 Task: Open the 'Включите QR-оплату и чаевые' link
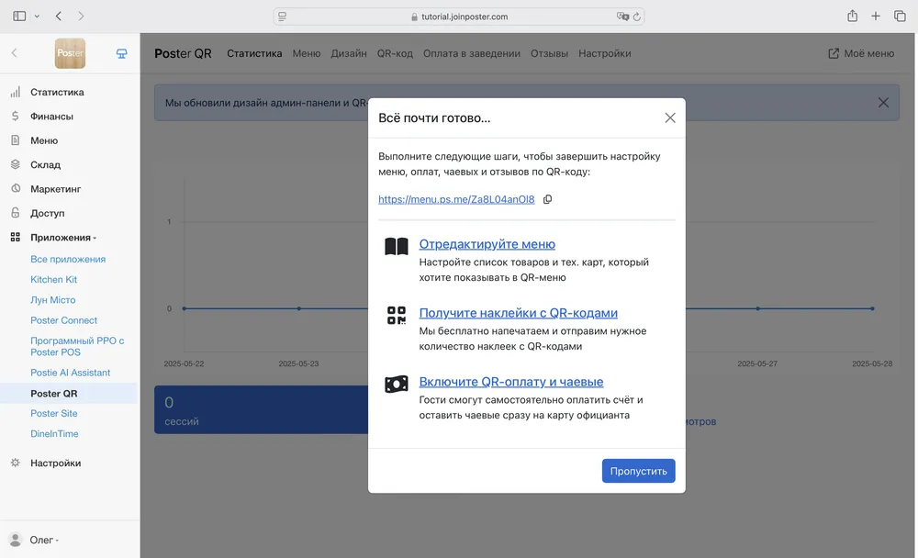510,382
